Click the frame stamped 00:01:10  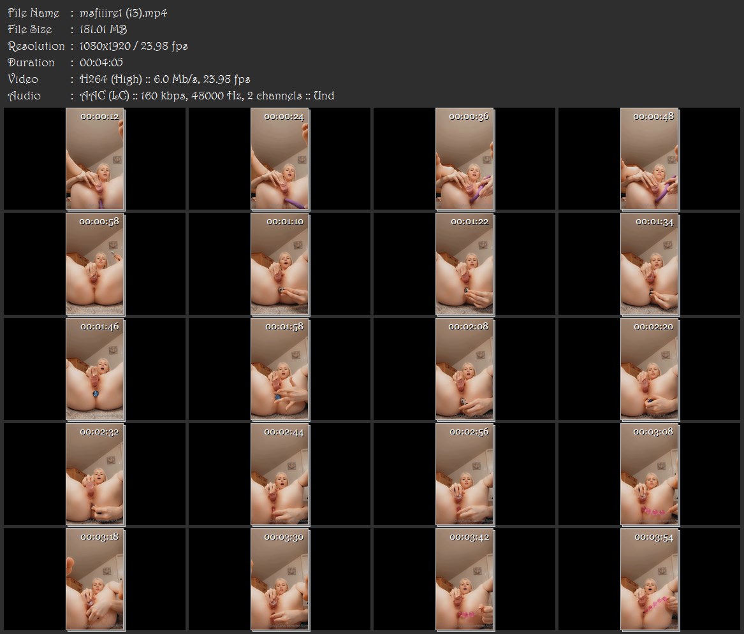(x=280, y=264)
